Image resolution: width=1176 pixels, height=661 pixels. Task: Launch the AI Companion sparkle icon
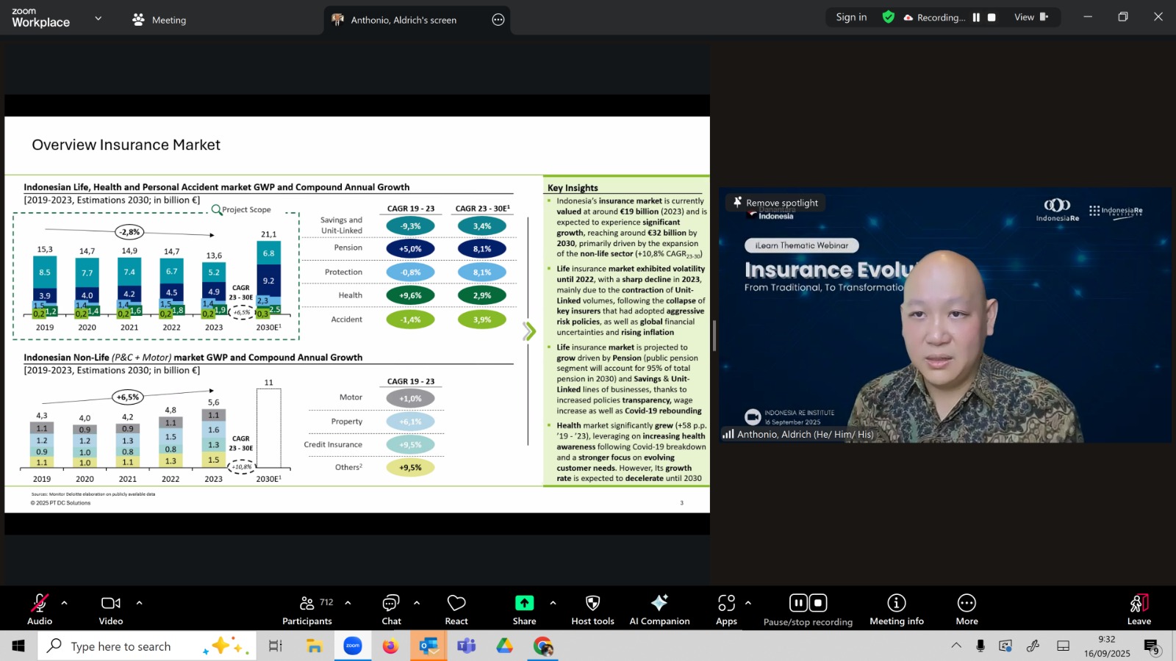[x=659, y=604]
